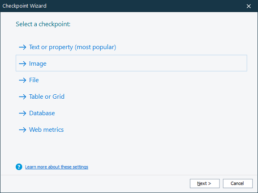Click the arrow icon beside Table or Grid
Image resolution: width=258 pixels, height=193 pixels.
(22, 96)
